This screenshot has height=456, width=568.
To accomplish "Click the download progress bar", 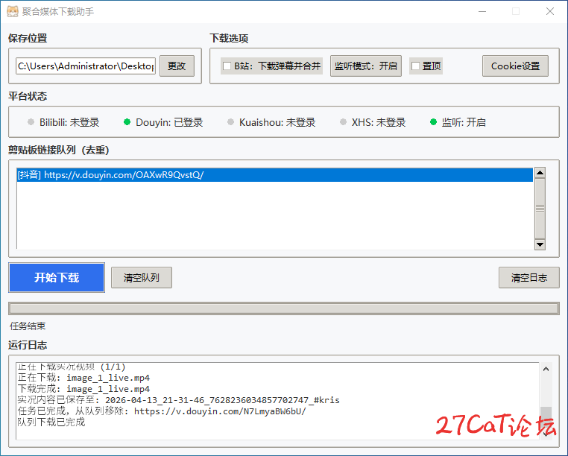I will point(283,308).
